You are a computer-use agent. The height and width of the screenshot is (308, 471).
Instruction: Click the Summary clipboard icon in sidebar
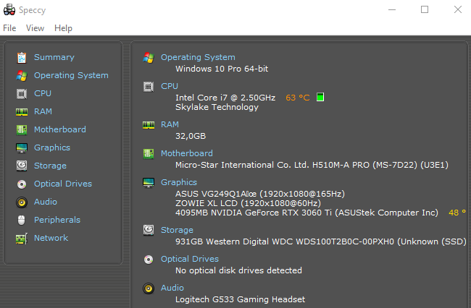[x=21, y=57]
